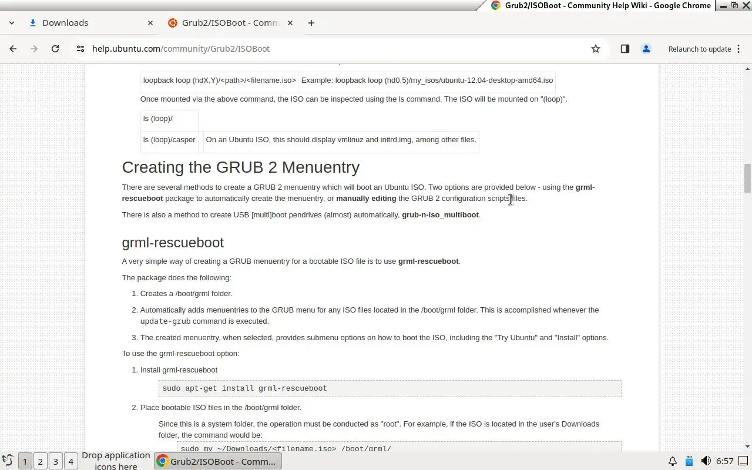Click the Place bootable ISO files line
The image size is (752, 470).
click(x=221, y=408)
